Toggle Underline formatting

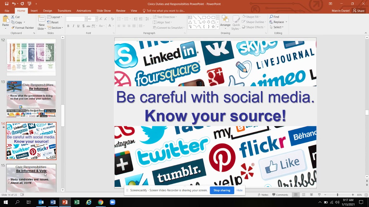[78, 26]
